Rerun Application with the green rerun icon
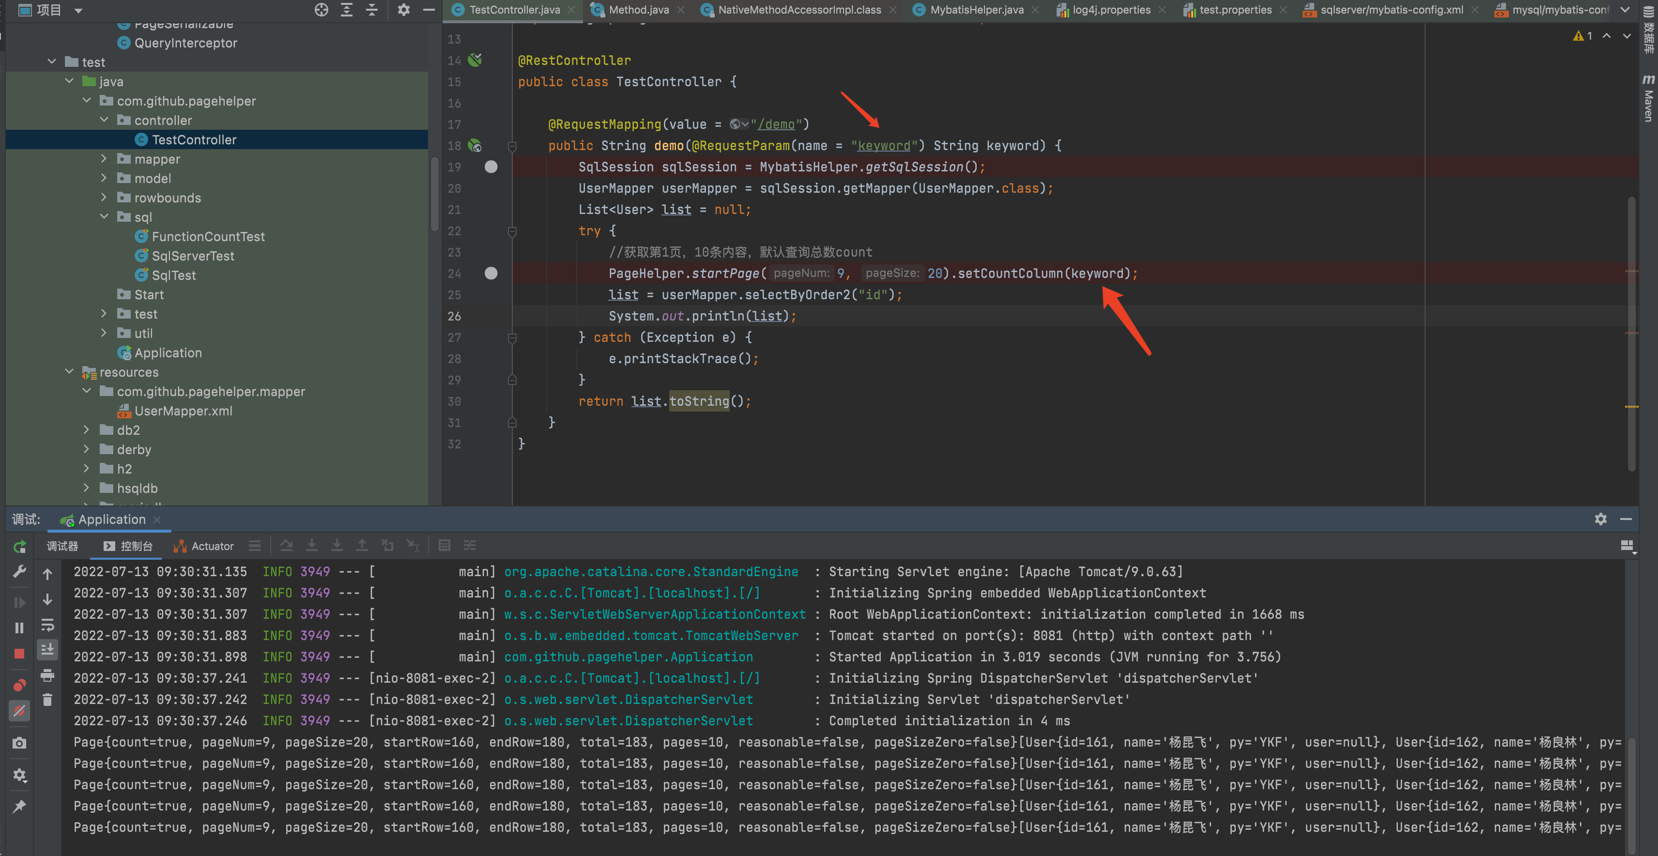Viewport: 1658px width, 856px height. (19, 547)
